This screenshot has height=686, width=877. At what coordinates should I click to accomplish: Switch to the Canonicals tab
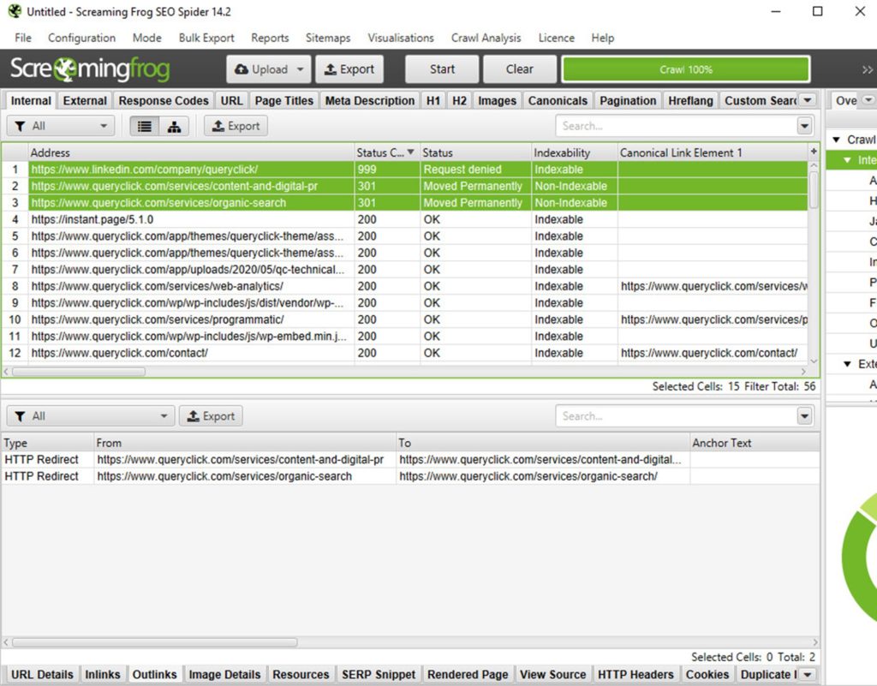pyautogui.click(x=558, y=101)
